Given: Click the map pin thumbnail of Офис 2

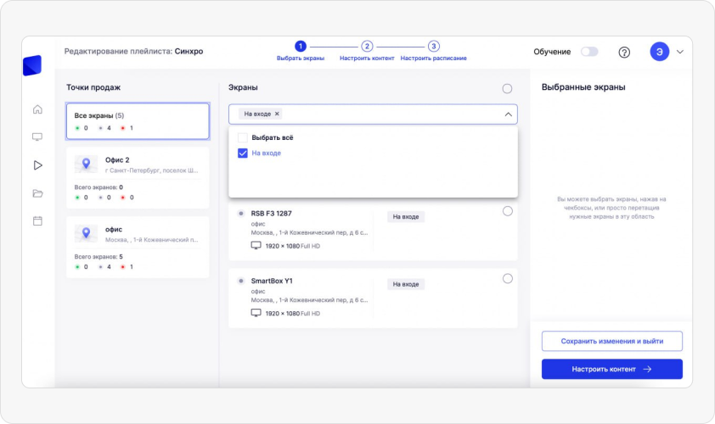Looking at the screenshot, I should tap(86, 165).
